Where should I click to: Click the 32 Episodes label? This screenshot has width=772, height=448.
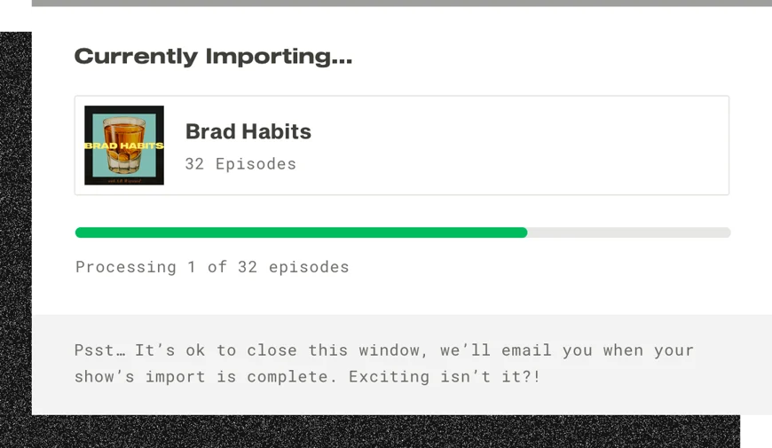(240, 164)
